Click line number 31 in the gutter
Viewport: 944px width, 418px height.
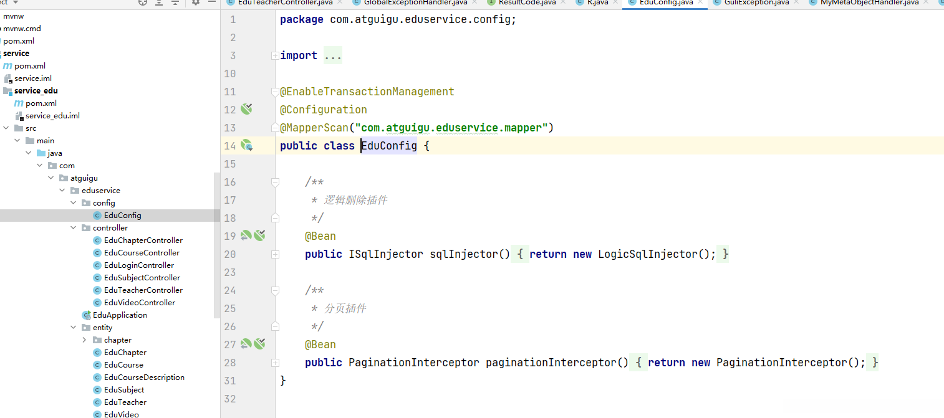click(x=230, y=381)
